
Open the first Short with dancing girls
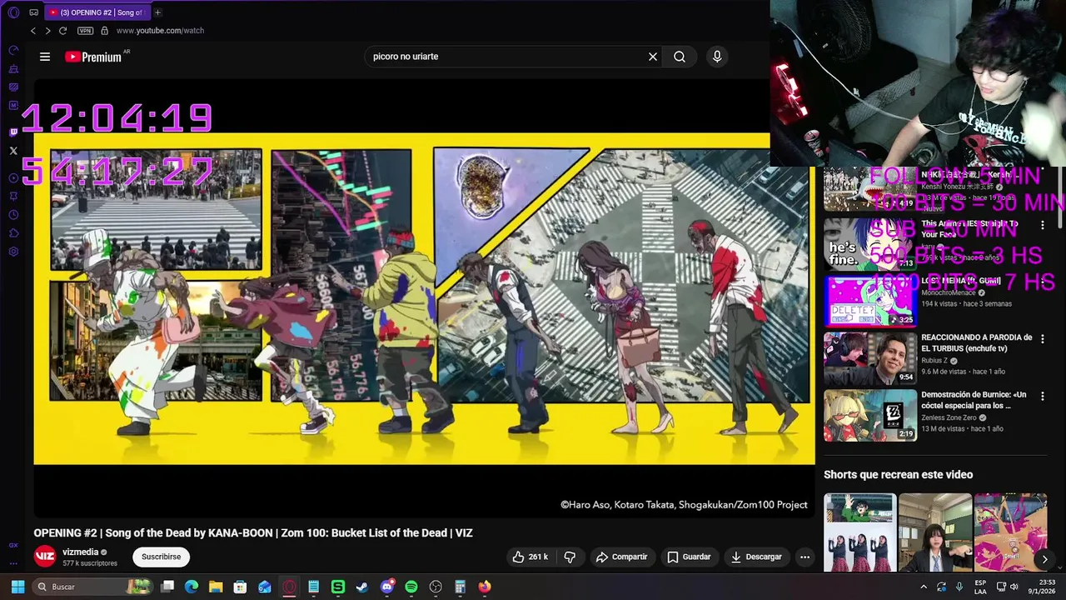(860, 532)
